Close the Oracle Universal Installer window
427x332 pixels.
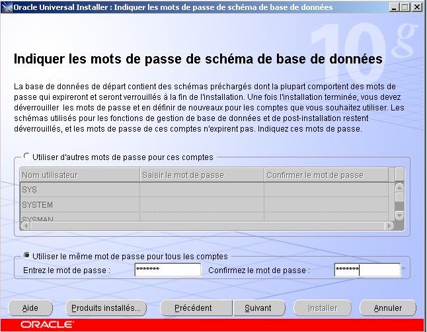(416, 7)
